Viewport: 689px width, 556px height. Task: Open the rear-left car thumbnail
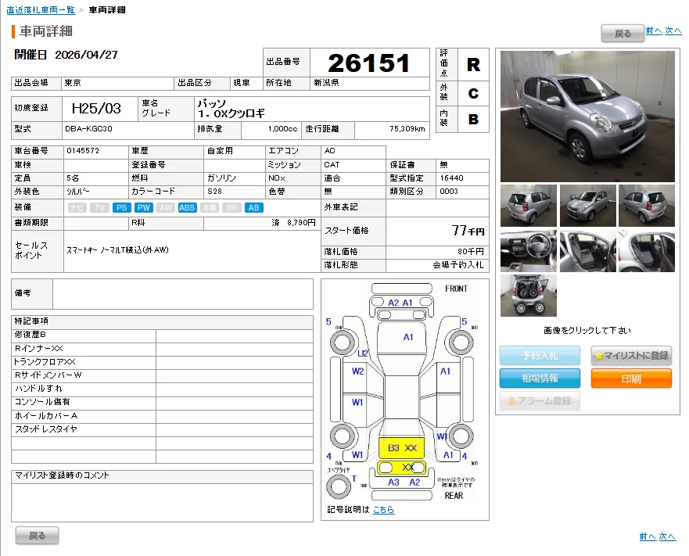click(x=529, y=206)
